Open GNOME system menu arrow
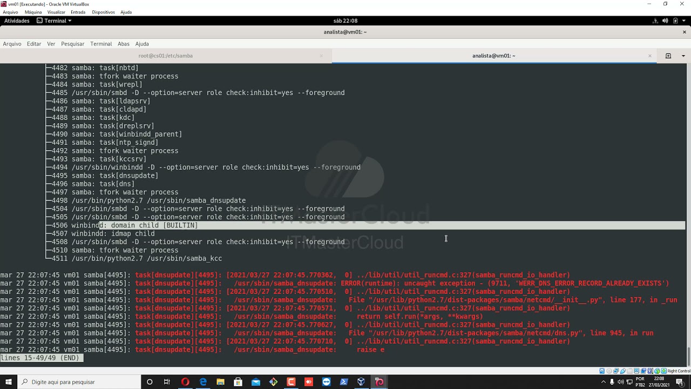Viewport: 691px width, 389px height. click(x=683, y=21)
